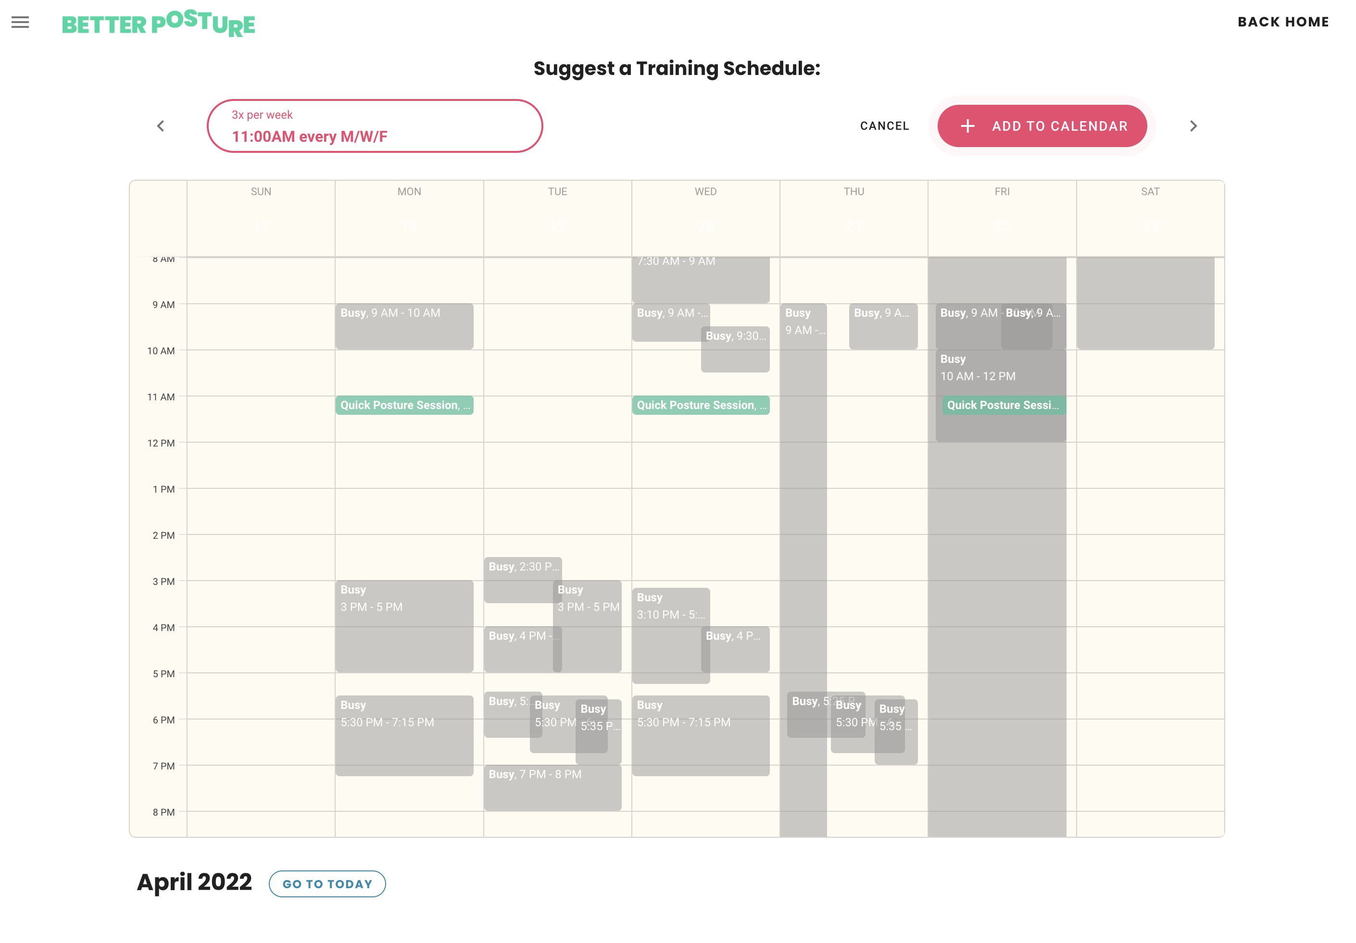Click Monday's Busy 9 AM - 10 AM event

pyautogui.click(x=404, y=325)
